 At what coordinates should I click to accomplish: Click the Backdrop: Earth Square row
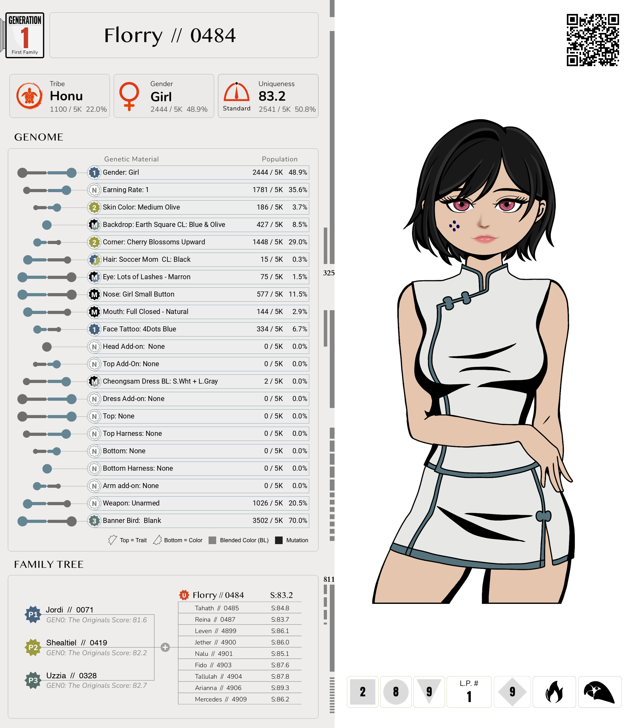click(198, 225)
